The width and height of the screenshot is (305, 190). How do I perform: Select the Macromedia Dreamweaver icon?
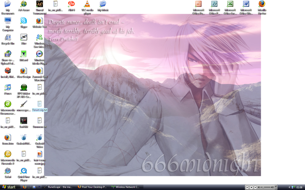8,108
